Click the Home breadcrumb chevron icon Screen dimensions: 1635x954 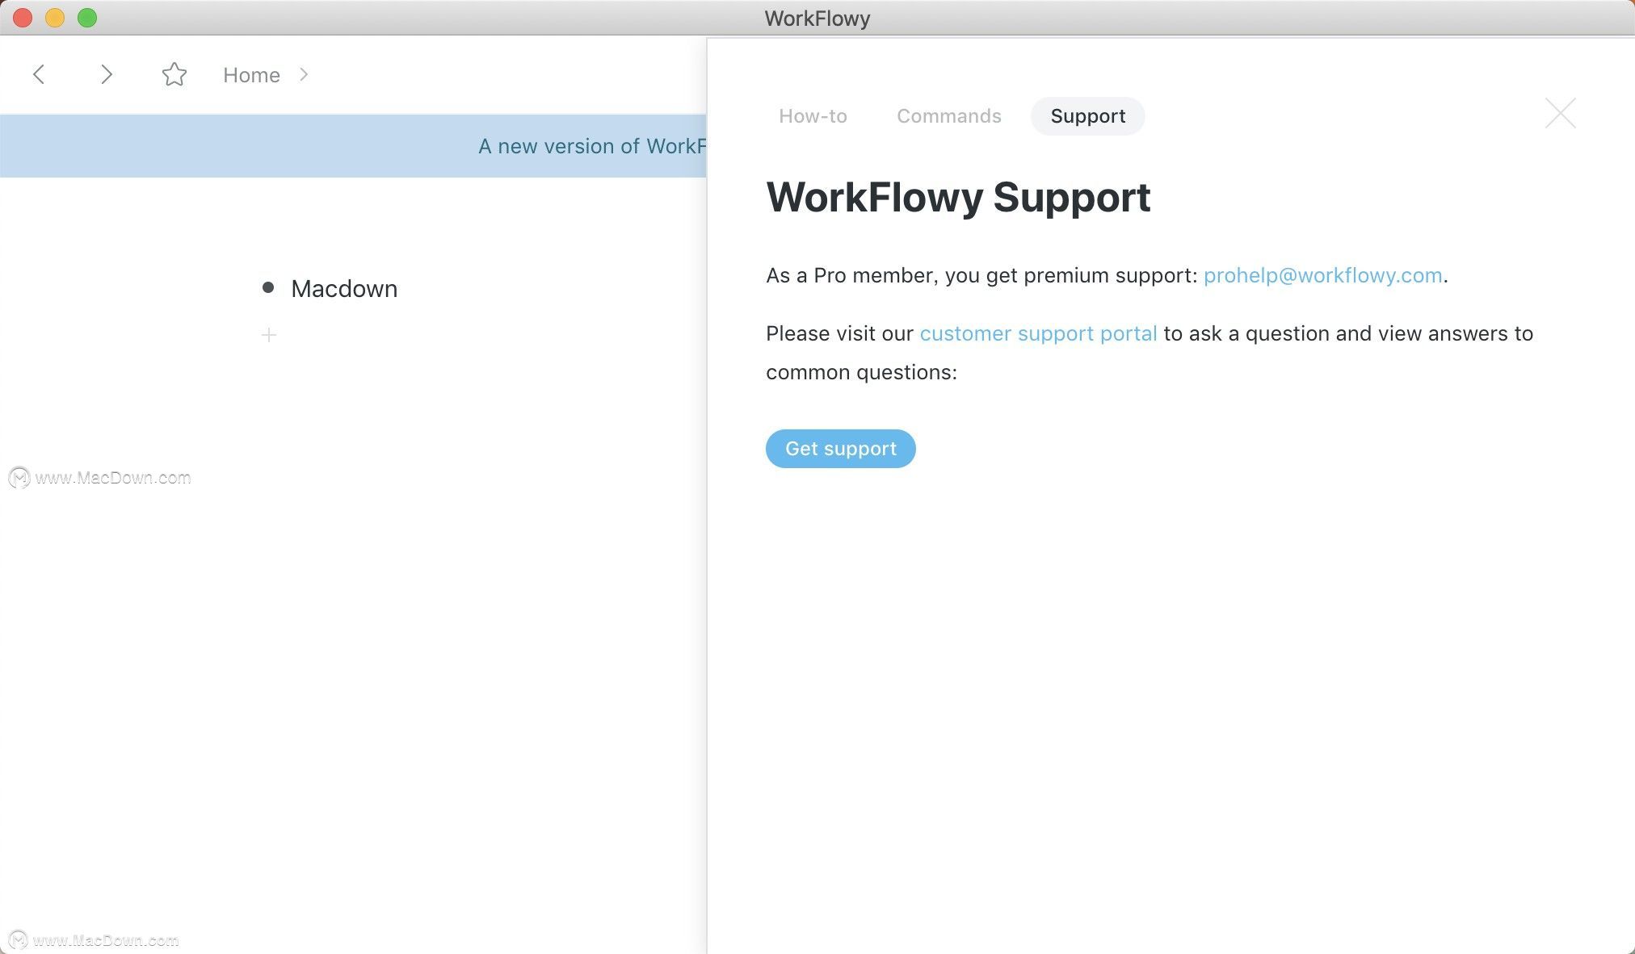click(x=304, y=73)
